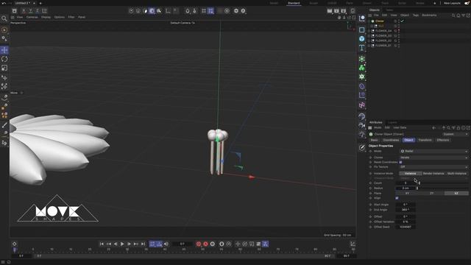Screen dimensions: 471x265
Task: Add a Camera object from palette
Action: (x=361, y=125)
